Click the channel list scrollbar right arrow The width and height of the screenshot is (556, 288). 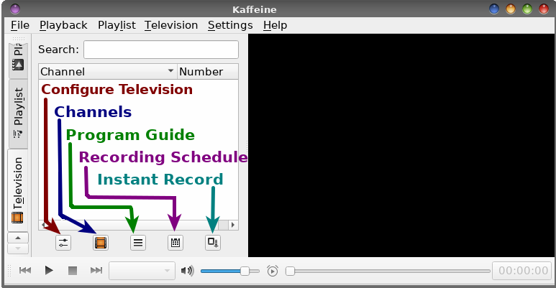coord(233,225)
